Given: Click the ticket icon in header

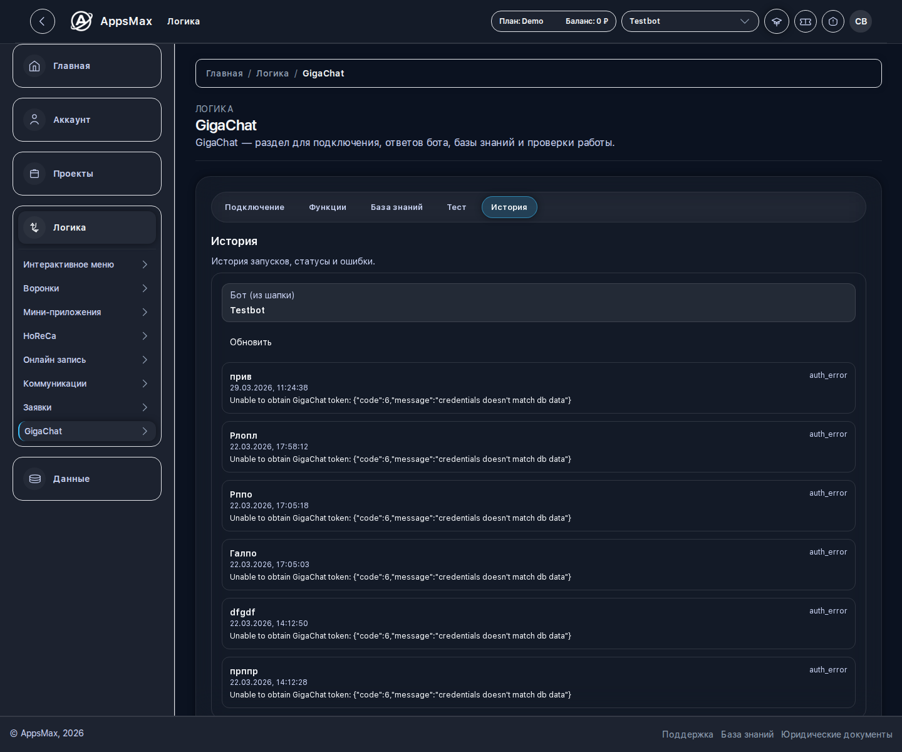Looking at the screenshot, I should (x=806, y=21).
